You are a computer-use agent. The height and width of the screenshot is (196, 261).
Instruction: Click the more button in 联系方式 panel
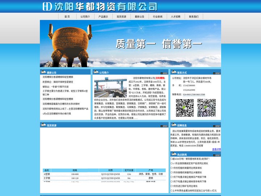(x=216, y=73)
